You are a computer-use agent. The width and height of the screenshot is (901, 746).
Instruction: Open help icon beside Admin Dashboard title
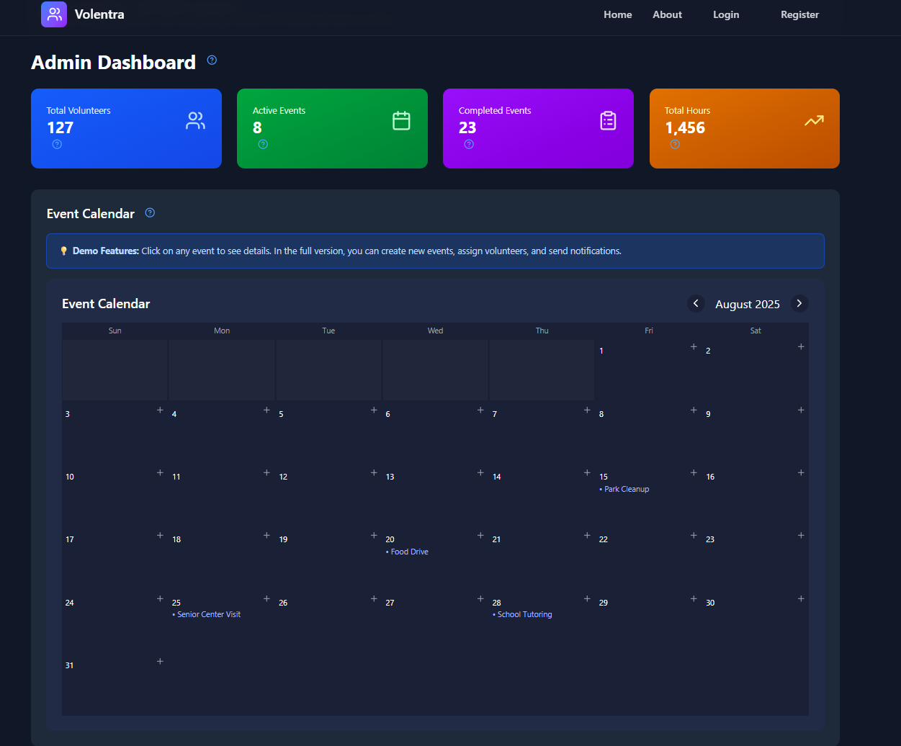click(212, 60)
